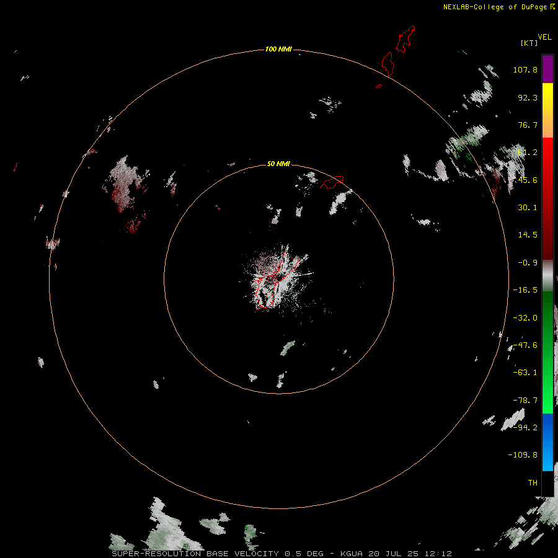The width and height of the screenshot is (558, 558).
Task: Click the blue segment of the color bar
Action: (x=547, y=442)
